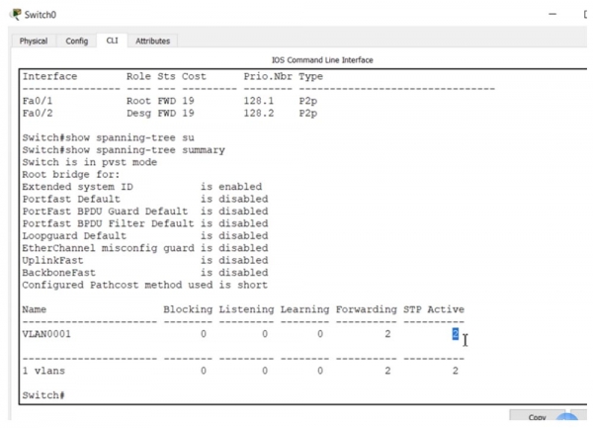
Task: Click the 'Switch is in pvst mode' line
Action: tap(89, 162)
